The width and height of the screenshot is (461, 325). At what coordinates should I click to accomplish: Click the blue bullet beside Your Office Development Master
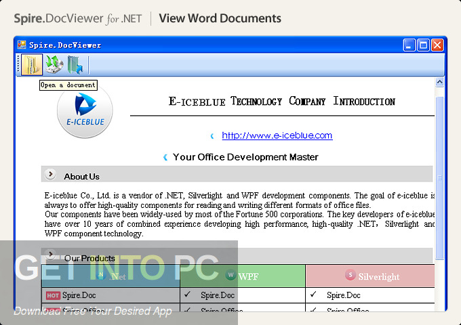click(165, 157)
